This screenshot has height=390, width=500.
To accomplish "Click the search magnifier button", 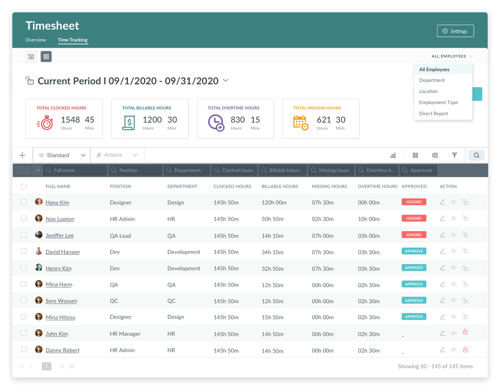I will pos(477,155).
